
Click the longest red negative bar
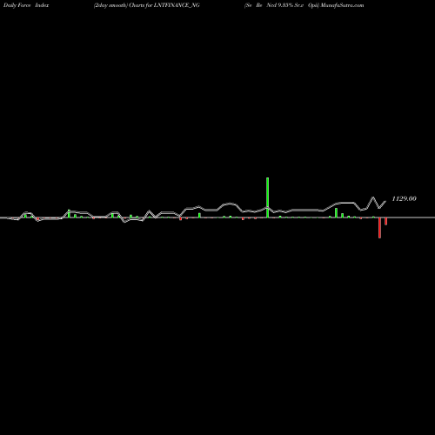(x=379, y=228)
